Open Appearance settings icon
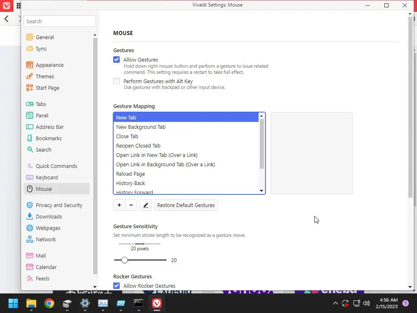The image size is (417, 313). click(29, 65)
